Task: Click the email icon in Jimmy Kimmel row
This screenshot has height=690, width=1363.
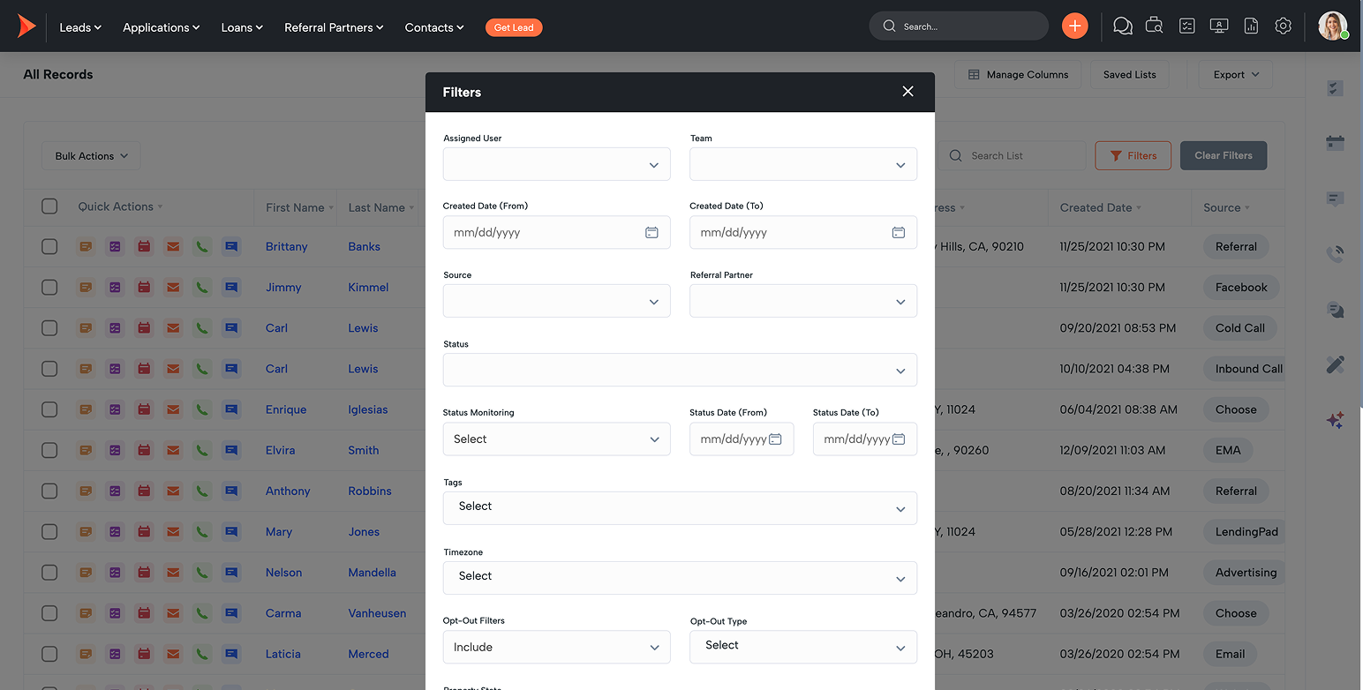Action: coord(173,288)
